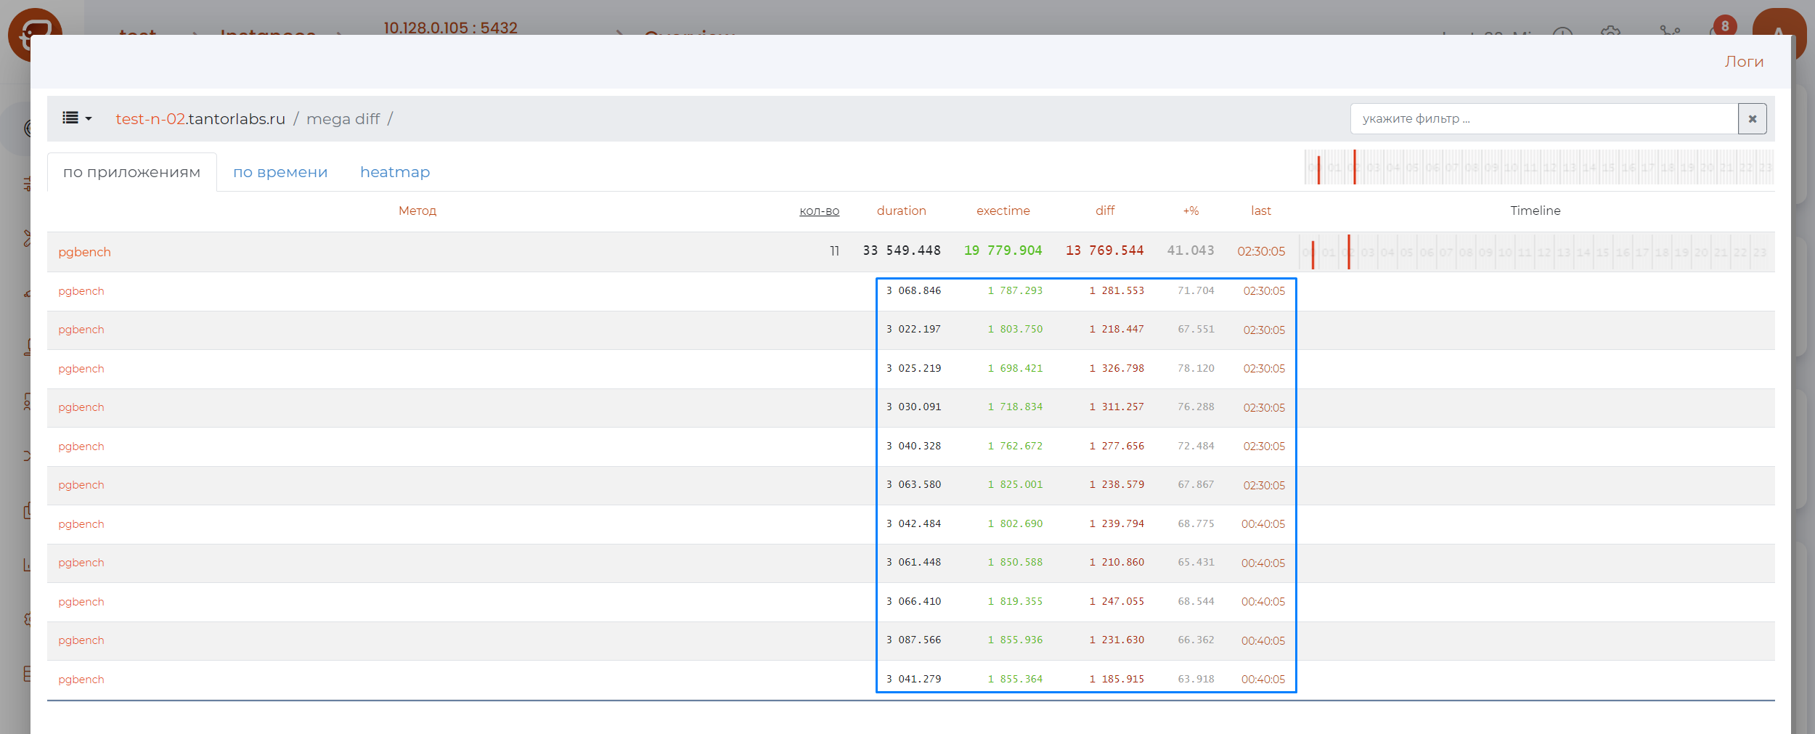
Task: Sort the table by 'кол-во' column
Action: coord(819,211)
